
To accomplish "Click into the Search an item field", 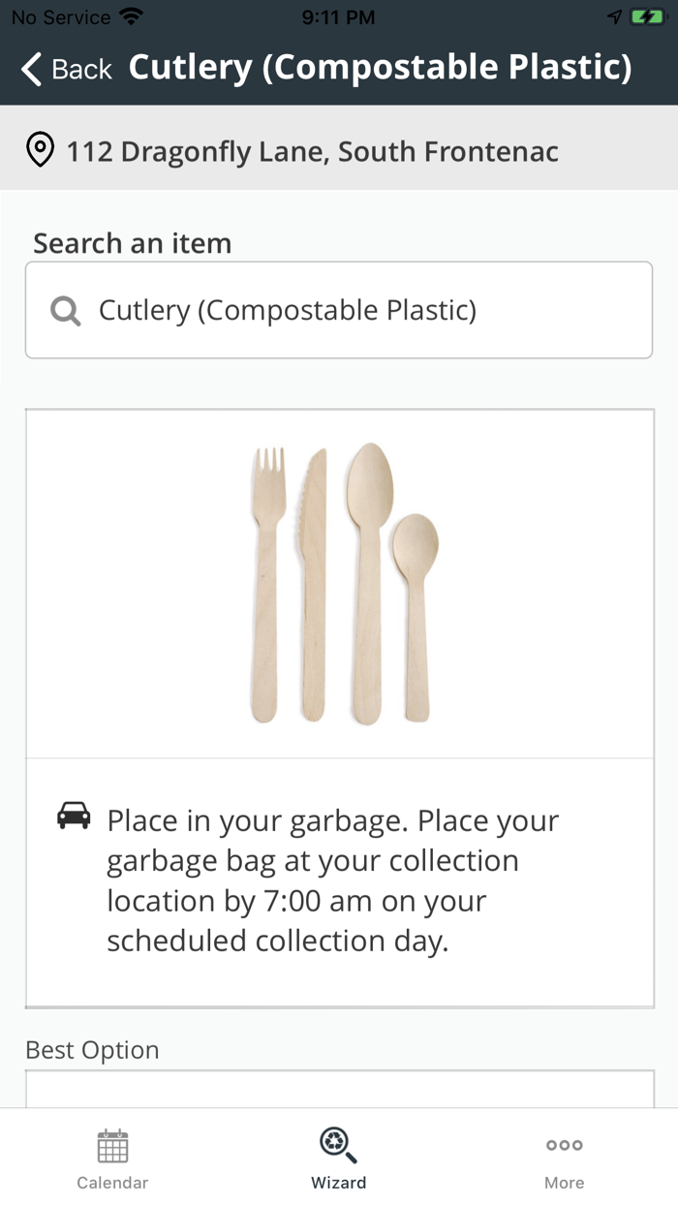I will click(368, 311).
